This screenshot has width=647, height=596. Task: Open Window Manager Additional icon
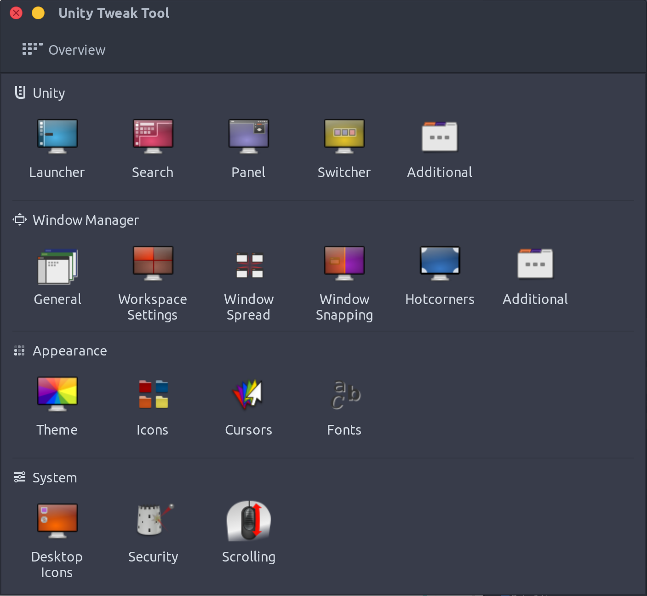coord(535,264)
